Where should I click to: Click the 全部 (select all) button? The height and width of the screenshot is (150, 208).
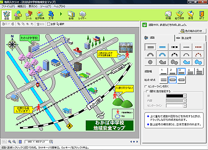click(x=51, y=24)
